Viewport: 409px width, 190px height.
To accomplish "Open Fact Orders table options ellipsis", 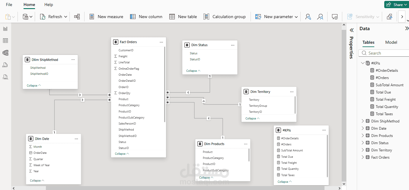I will 161,42.
